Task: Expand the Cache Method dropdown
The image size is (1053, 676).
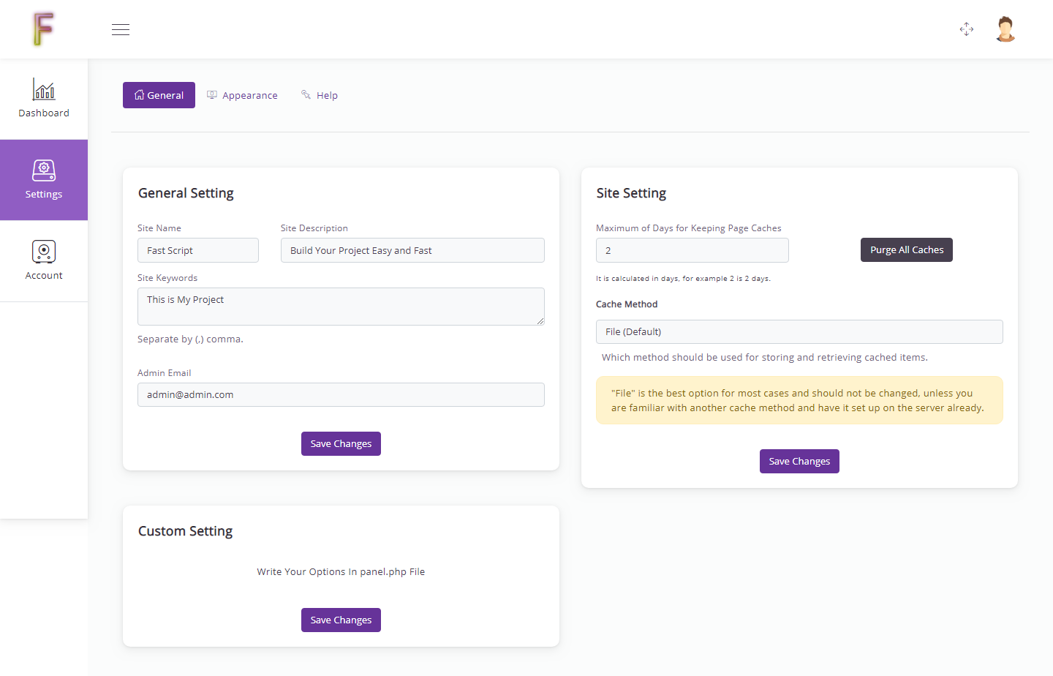Action: click(799, 331)
